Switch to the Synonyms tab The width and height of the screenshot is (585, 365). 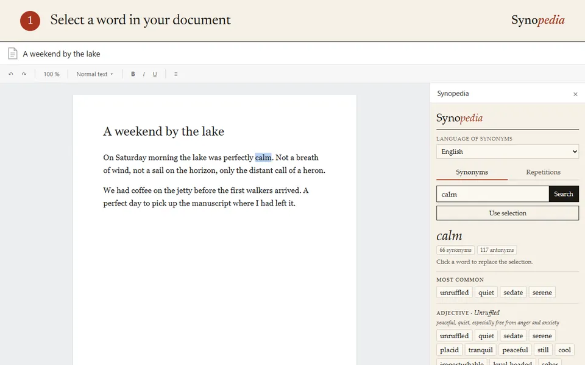[x=472, y=172]
